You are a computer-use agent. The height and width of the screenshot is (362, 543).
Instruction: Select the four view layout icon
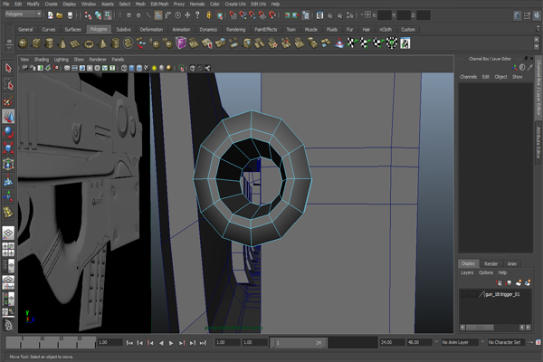(8, 249)
